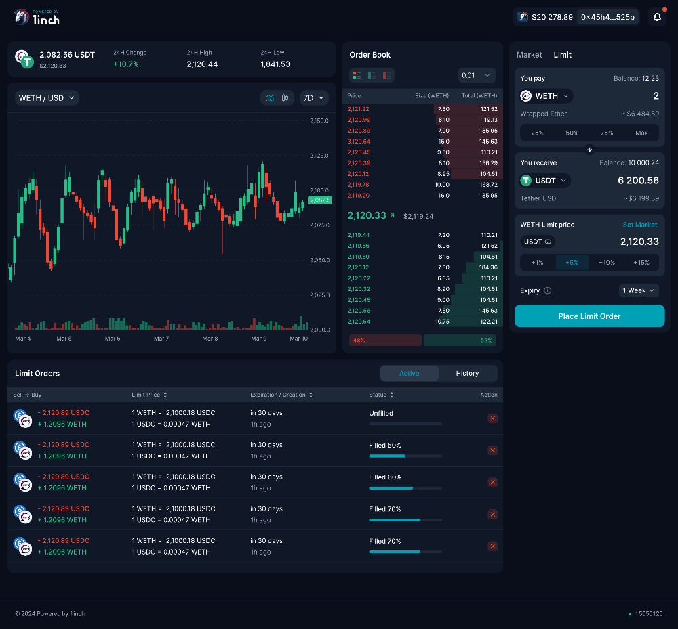Switch chart to candlestick view icon
Screen dimensions: 678x629
coord(285,98)
